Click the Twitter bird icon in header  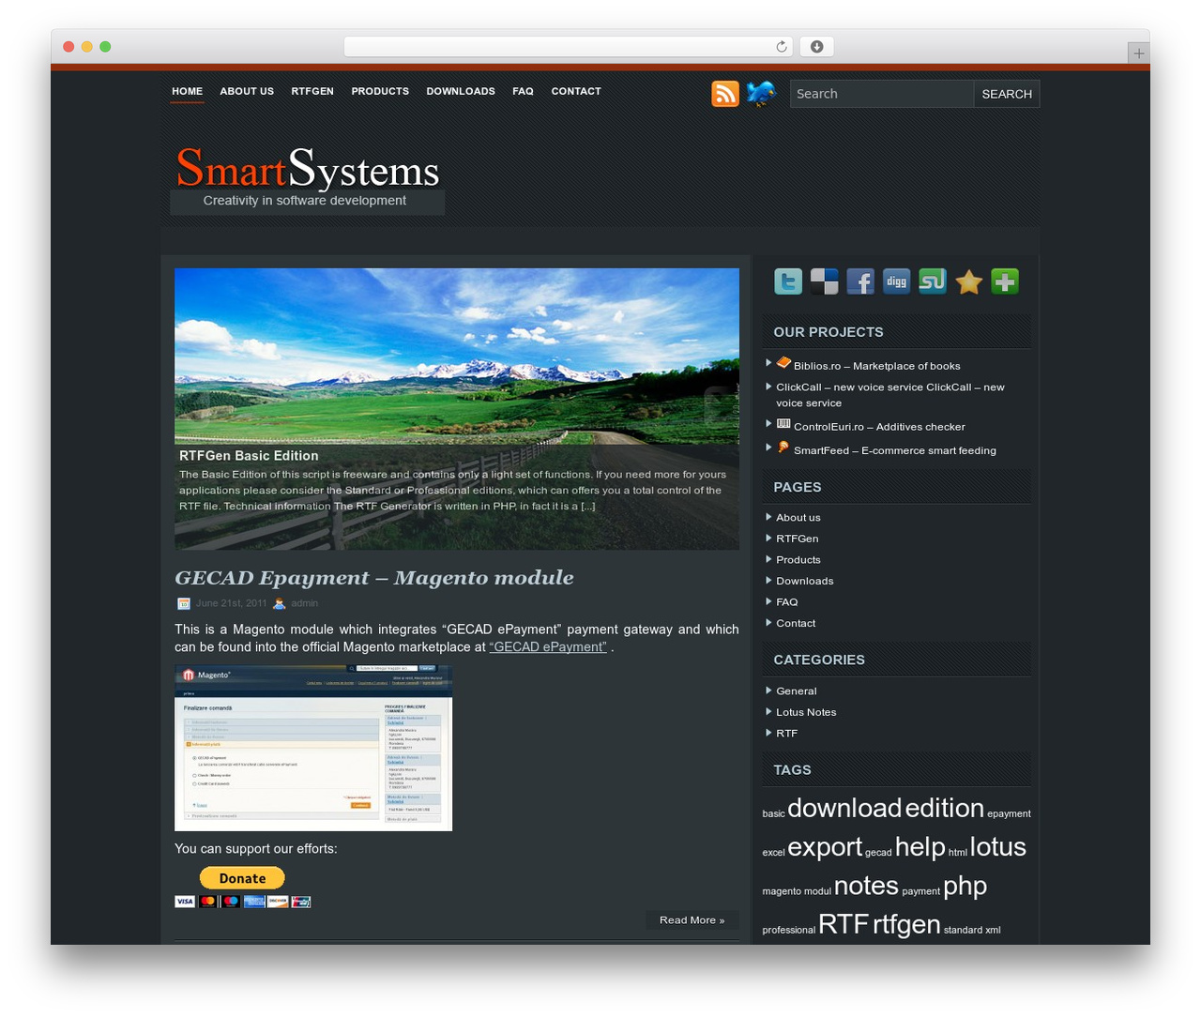(x=761, y=94)
